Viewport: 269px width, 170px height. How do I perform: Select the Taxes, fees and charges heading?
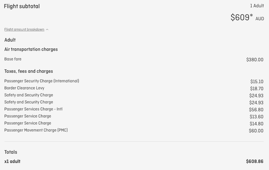pyautogui.click(x=29, y=71)
